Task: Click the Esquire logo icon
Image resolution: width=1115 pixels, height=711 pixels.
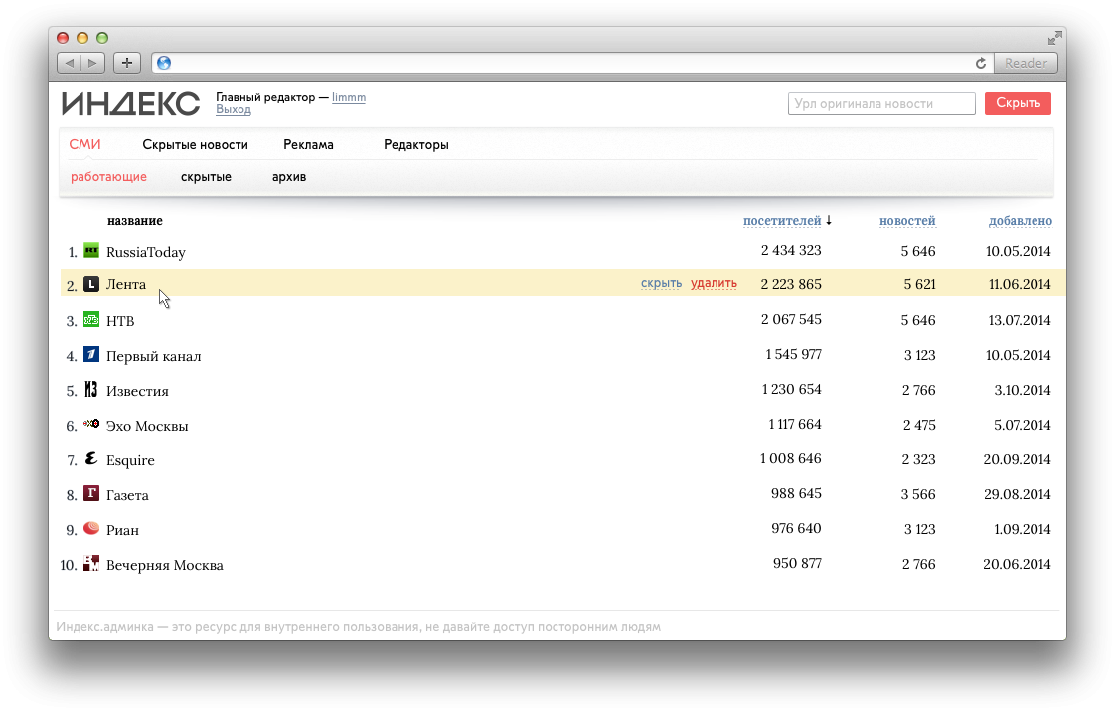Action: point(91,458)
